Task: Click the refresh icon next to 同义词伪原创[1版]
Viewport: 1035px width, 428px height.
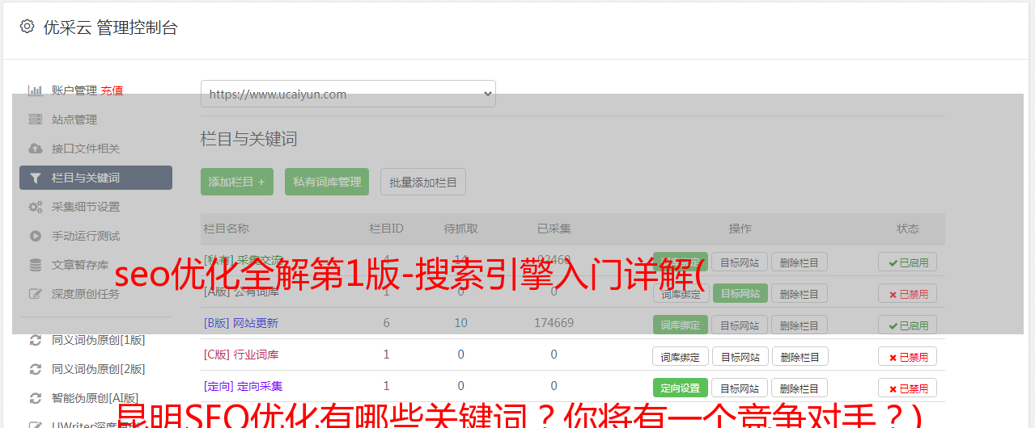Action: (x=35, y=340)
